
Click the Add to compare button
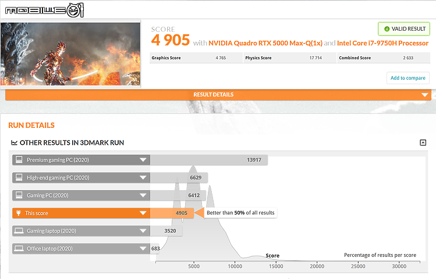pyautogui.click(x=408, y=78)
